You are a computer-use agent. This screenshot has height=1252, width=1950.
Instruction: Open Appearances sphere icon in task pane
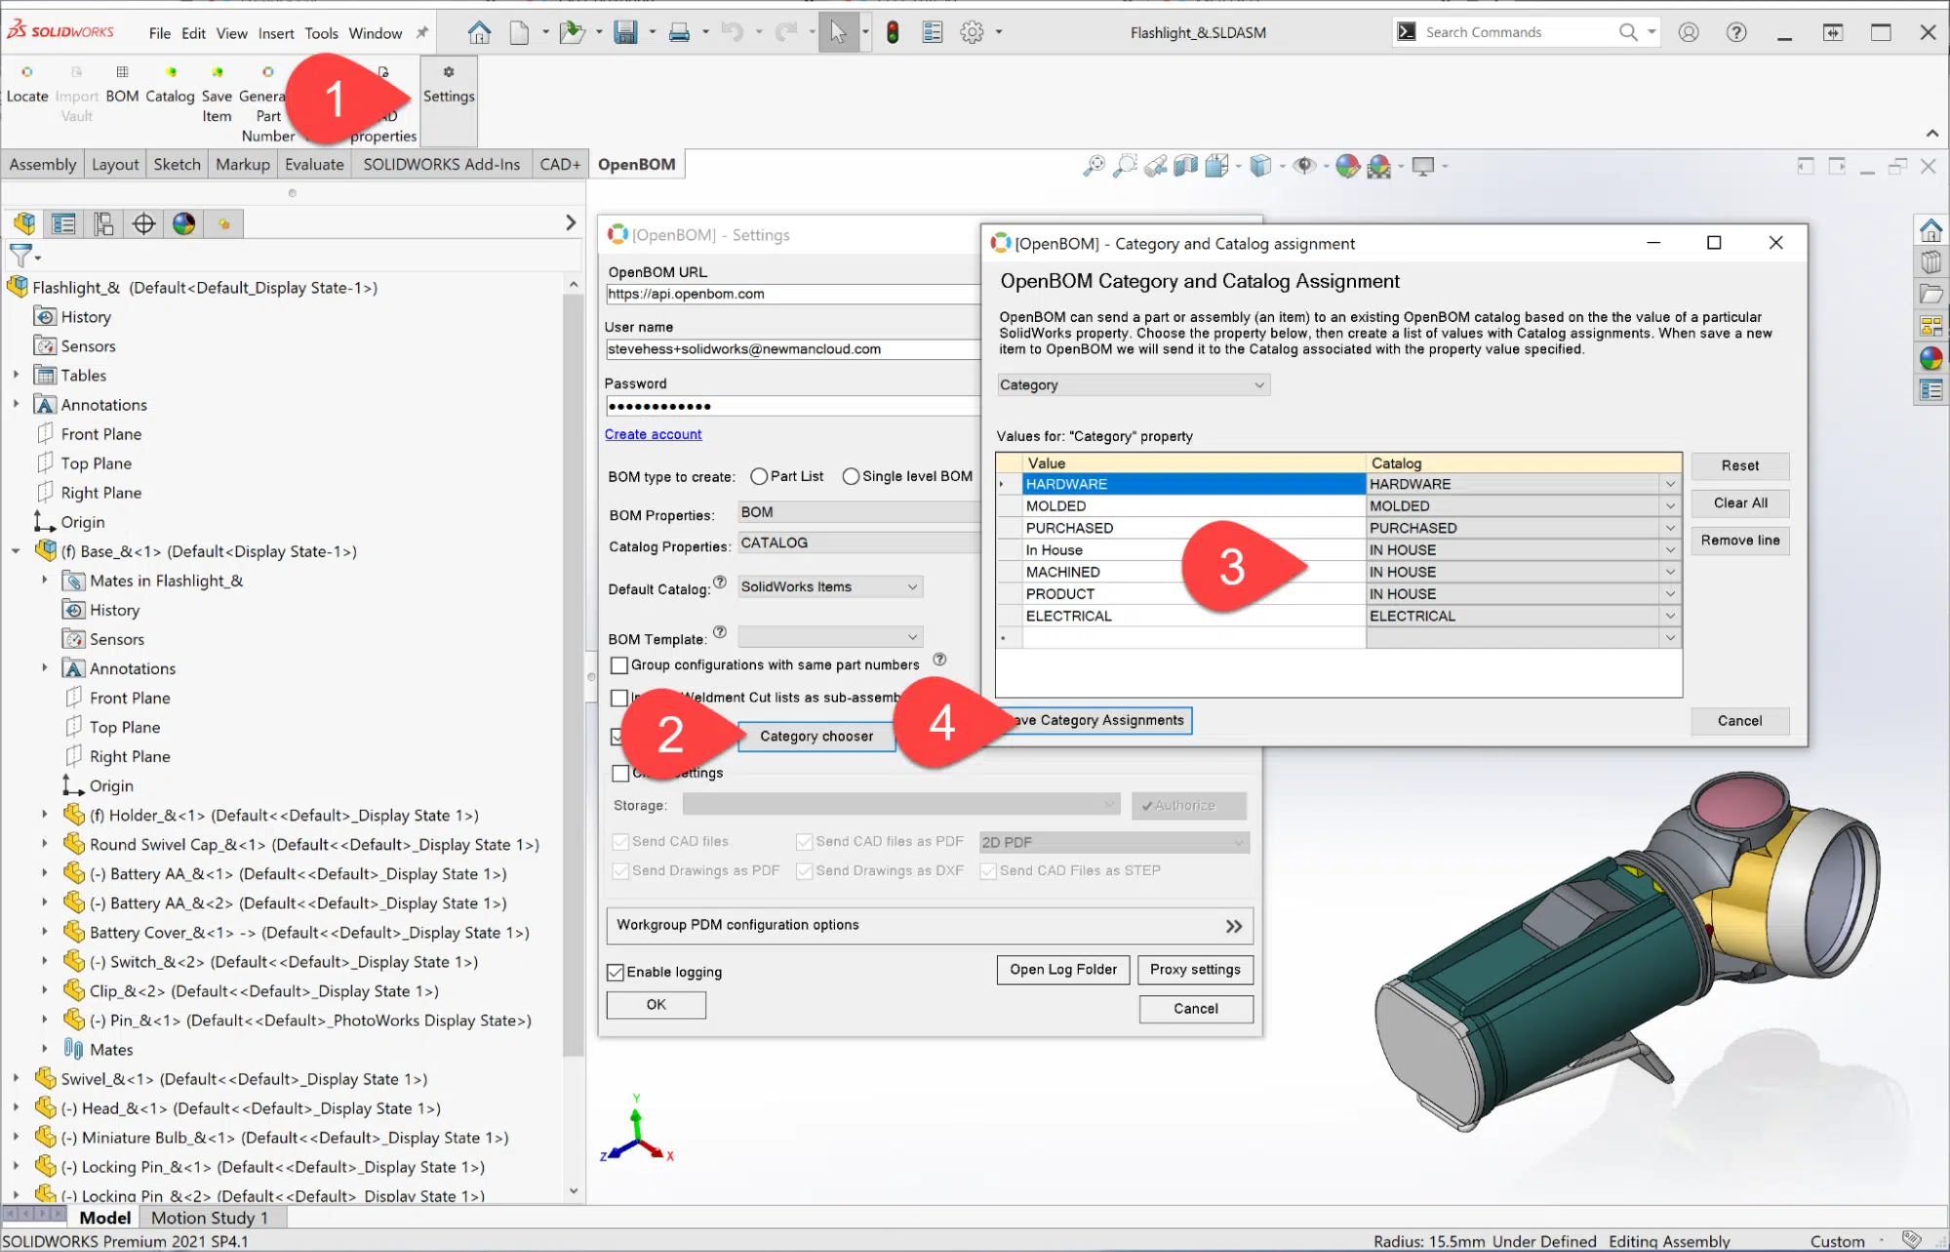pyautogui.click(x=1930, y=358)
